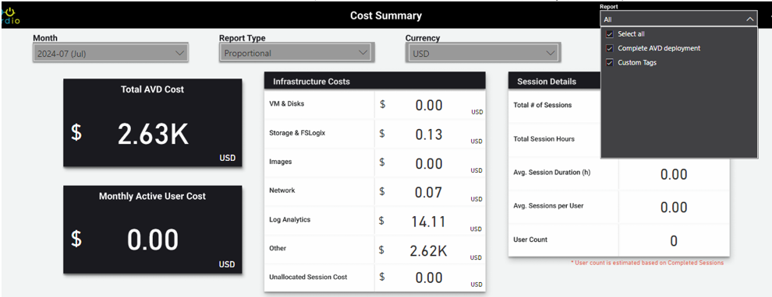Collapse the Report dropdown showing All
The width and height of the screenshot is (772, 297).
pos(678,19)
